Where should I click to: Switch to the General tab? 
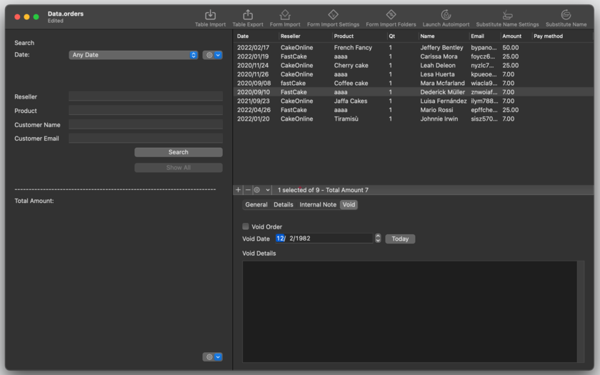[256, 205]
